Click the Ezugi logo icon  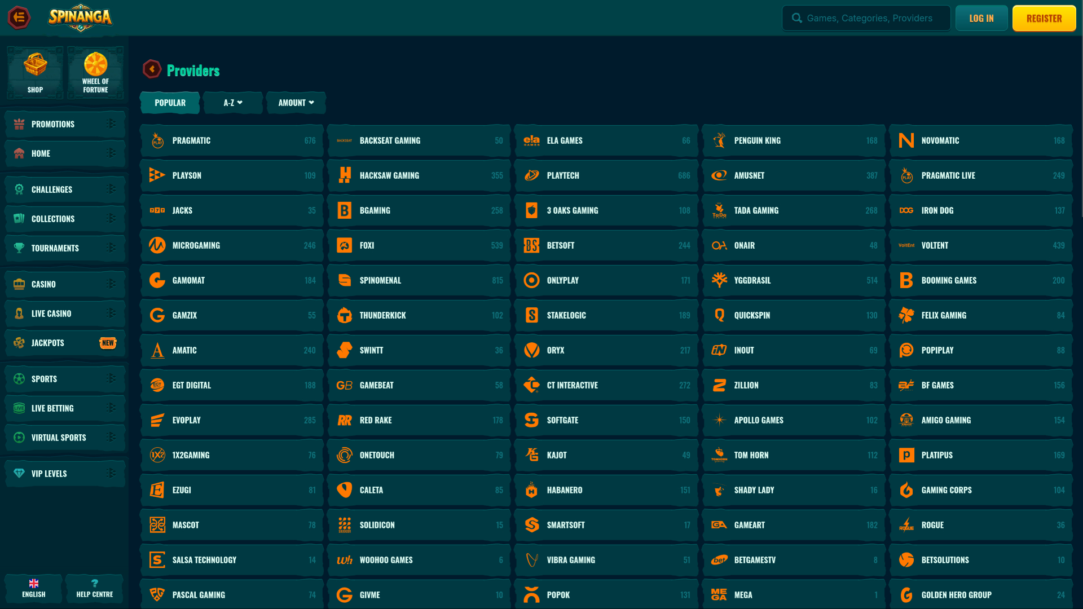point(157,490)
